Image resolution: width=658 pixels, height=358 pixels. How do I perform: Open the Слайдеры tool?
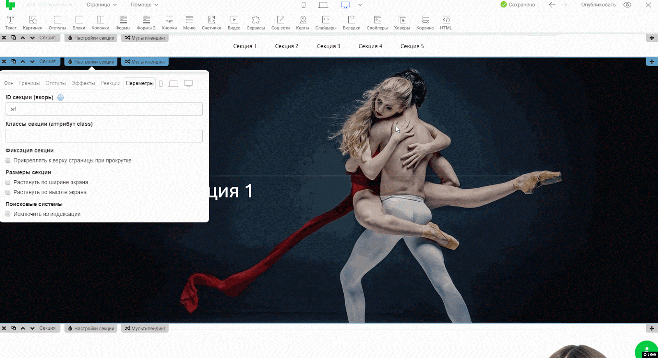tap(326, 23)
